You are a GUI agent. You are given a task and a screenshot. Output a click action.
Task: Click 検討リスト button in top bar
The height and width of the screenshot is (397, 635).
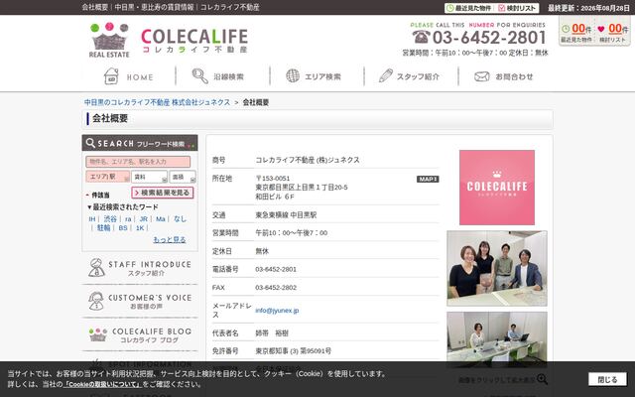point(518,8)
